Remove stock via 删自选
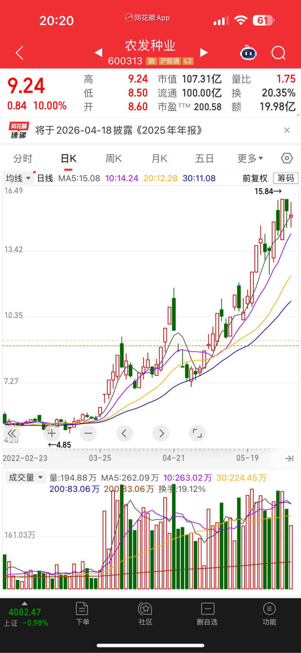The height and width of the screenshot is (653, 301). pos(207,614)
